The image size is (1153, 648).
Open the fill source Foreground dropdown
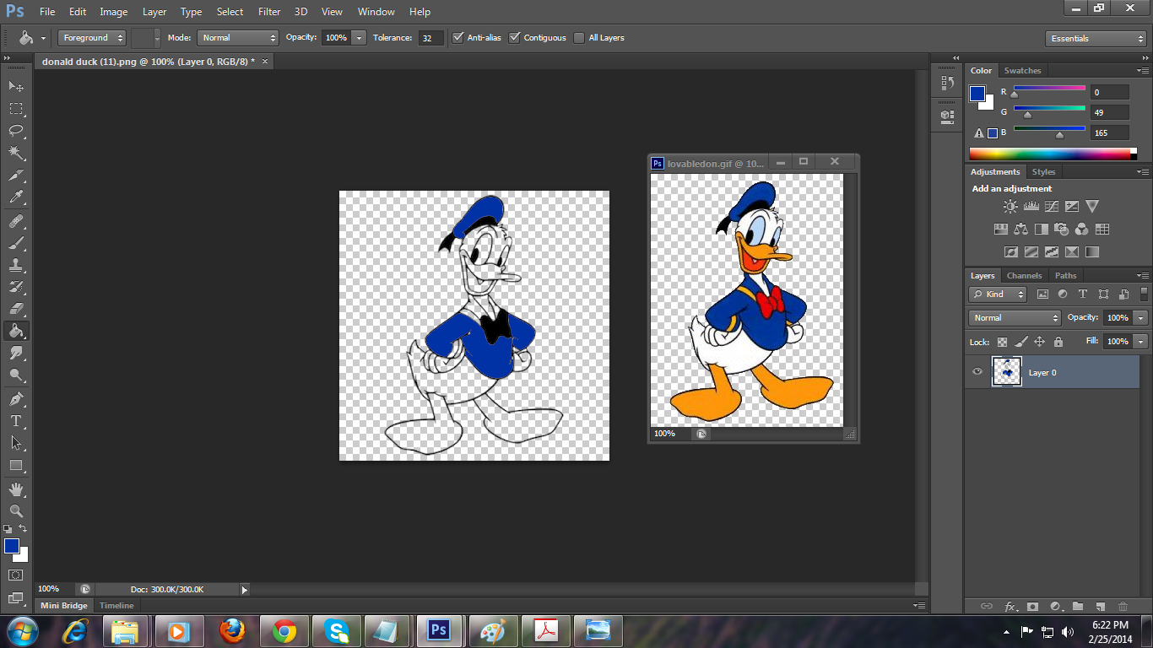pyautogui.click(x=92, y=37)
